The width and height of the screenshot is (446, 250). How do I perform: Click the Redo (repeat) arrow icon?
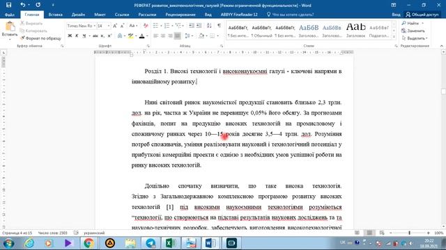(38, 5)
